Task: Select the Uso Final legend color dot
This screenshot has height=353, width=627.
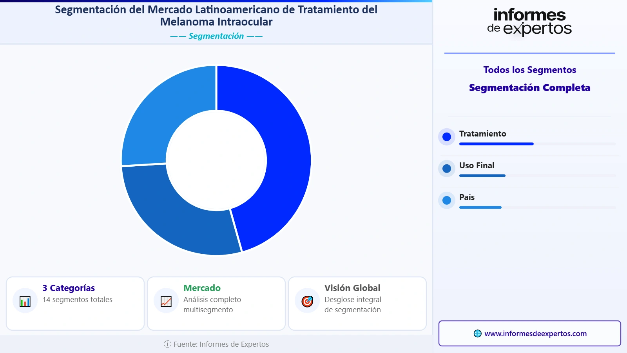Action: 447,169
